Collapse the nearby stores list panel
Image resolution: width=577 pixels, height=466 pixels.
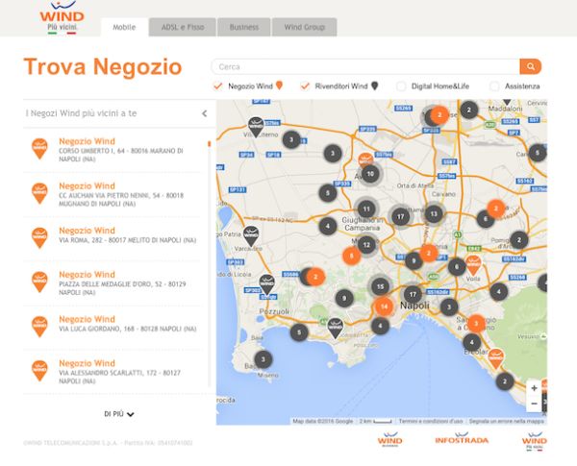[x=204, y=113]
